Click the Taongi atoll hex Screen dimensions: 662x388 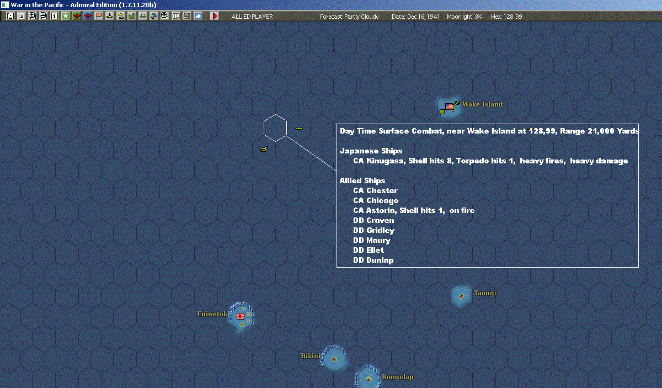pos(461,296)
